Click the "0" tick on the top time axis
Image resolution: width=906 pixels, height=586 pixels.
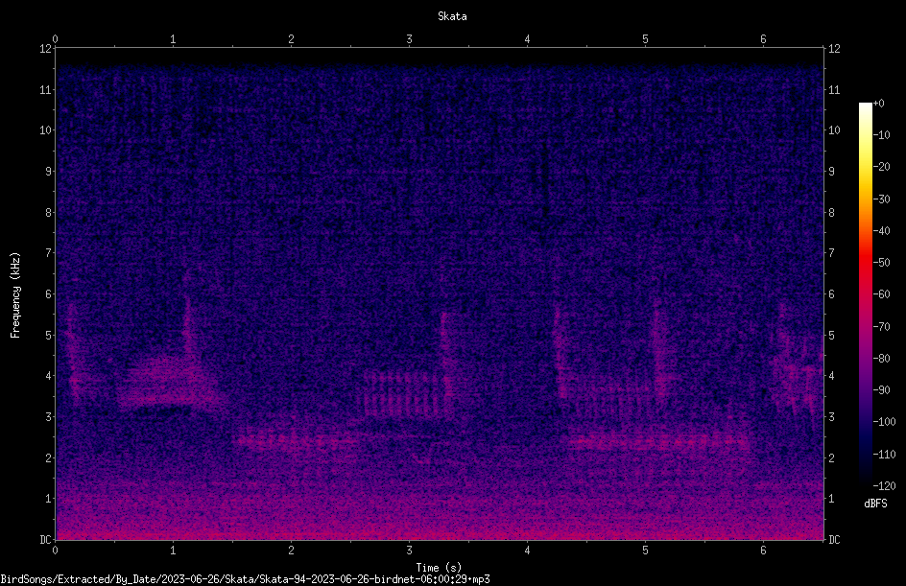[x=55, y=39]
